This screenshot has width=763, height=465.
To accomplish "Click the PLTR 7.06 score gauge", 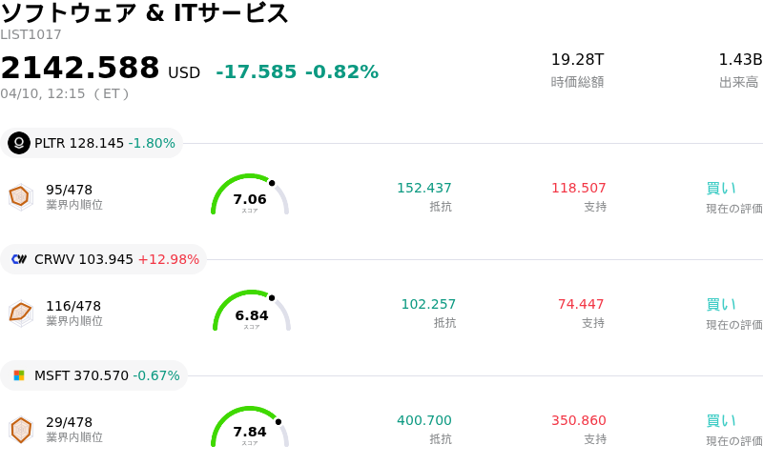I will click(250, 196).
